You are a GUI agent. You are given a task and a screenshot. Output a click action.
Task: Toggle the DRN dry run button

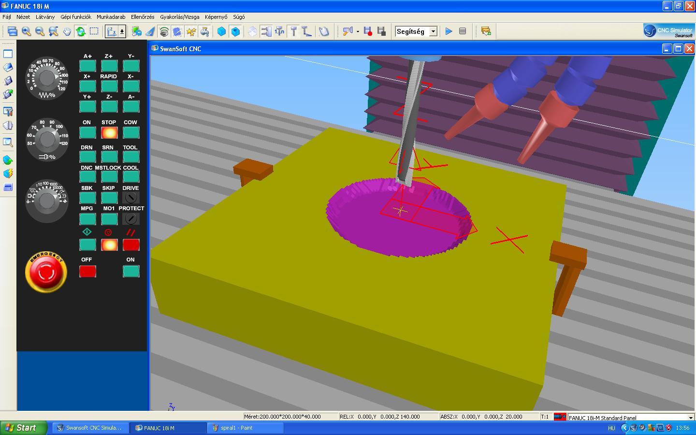87,157
